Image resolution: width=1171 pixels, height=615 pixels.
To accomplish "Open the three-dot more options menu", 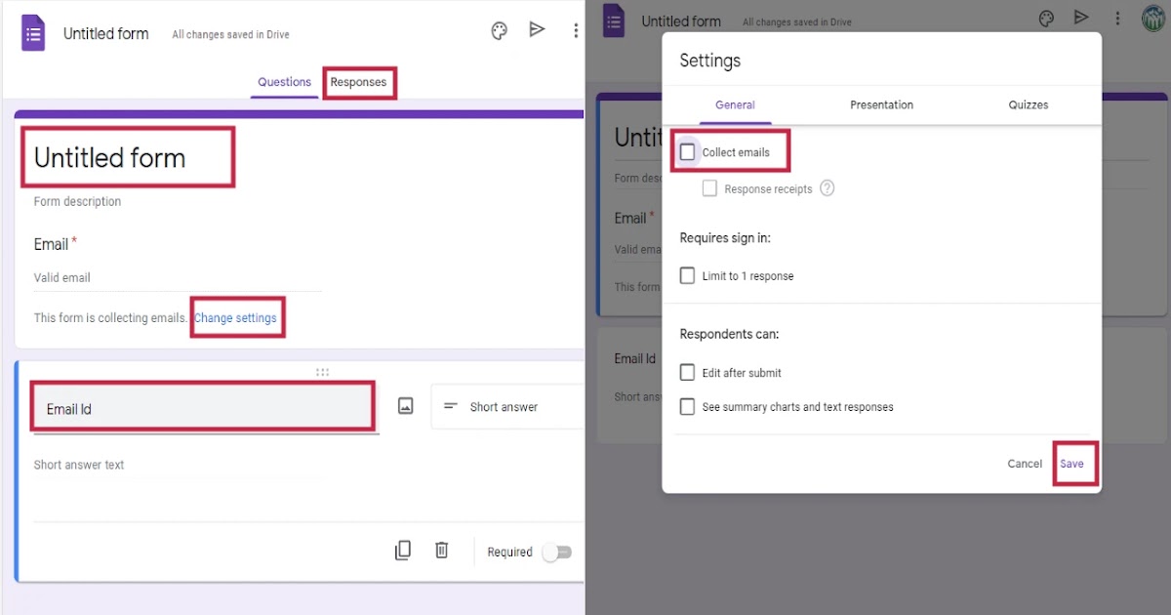I will [576, 30].
